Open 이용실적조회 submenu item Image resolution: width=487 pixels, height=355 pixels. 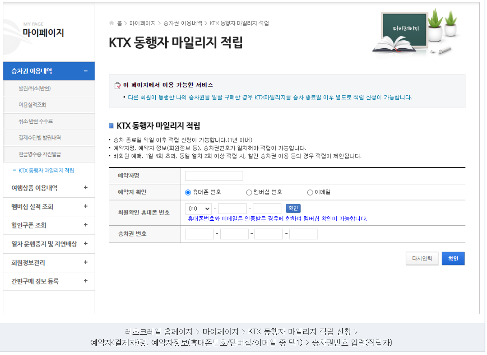(32, 105)
